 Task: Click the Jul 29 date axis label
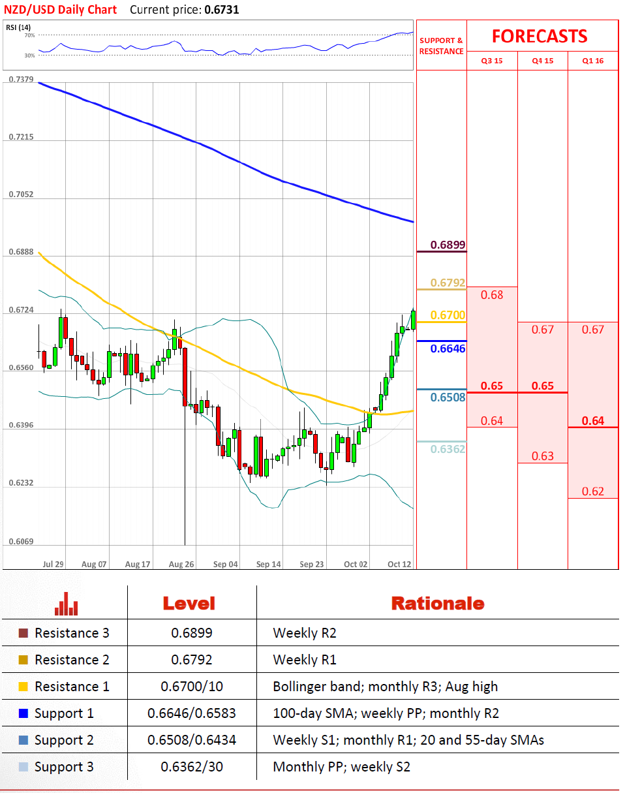coord(54,564)
